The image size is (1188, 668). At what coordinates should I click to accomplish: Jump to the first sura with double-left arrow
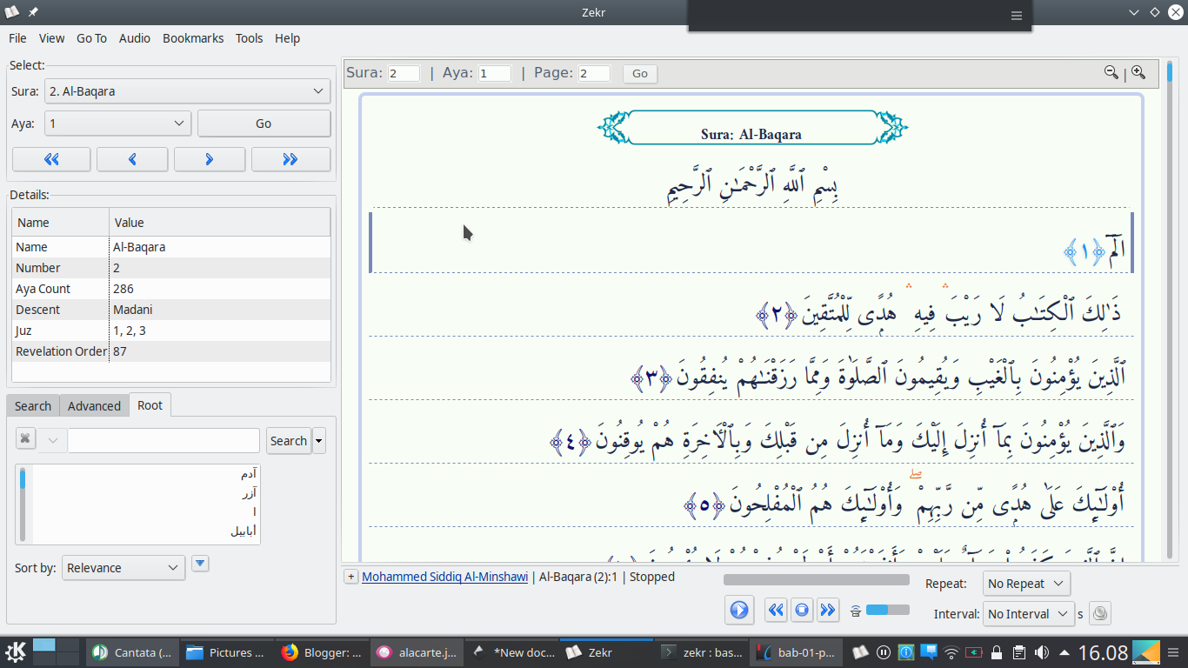tap(51, 159)
